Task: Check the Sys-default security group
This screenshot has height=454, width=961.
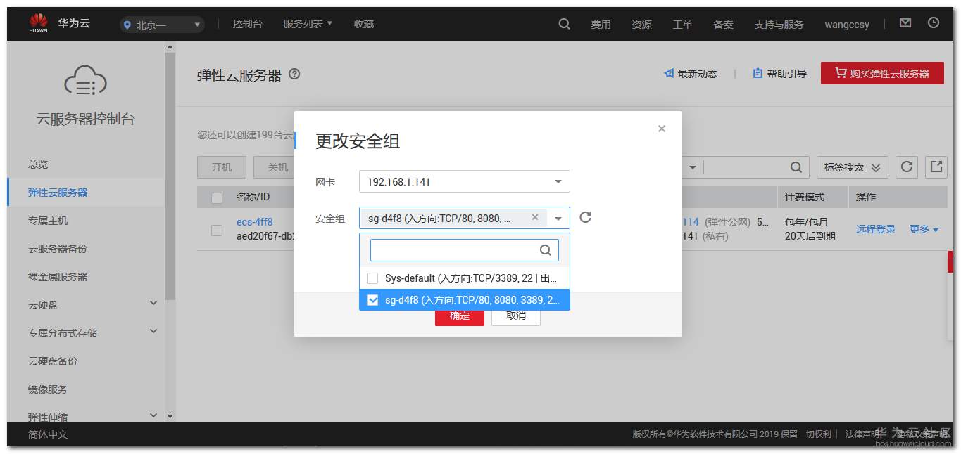Action: click(x=372, y=278)
